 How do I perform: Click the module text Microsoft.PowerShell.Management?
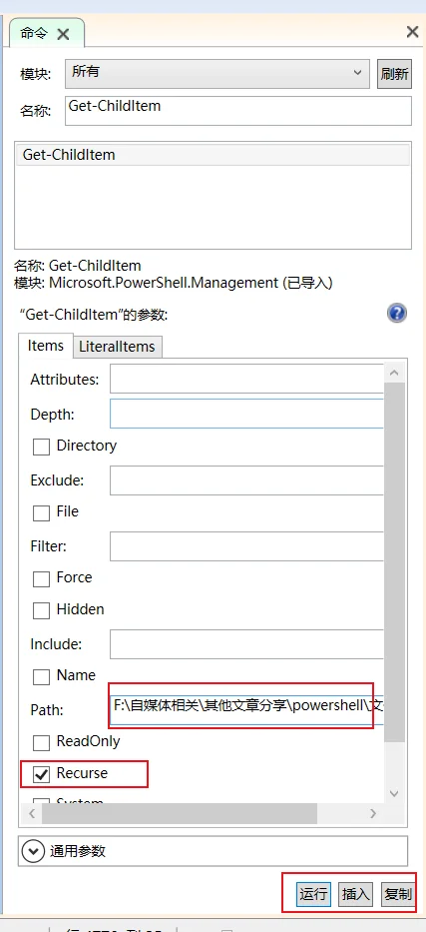(164, 283)
